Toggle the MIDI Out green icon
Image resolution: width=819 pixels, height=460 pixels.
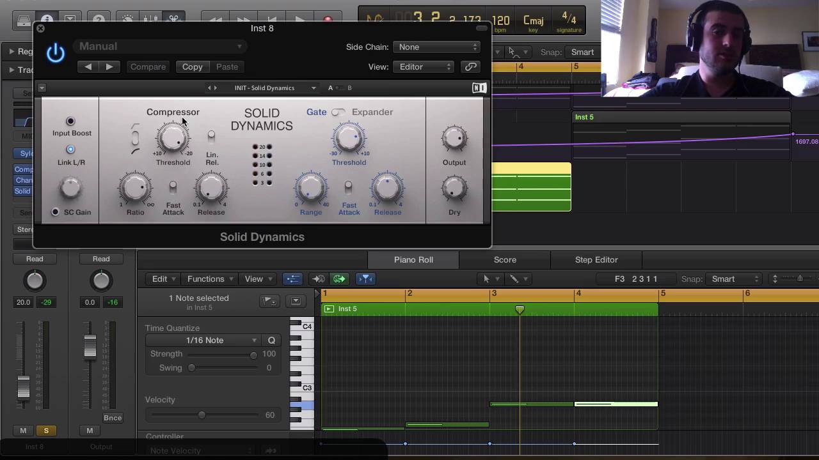click(x=339, y=279)
